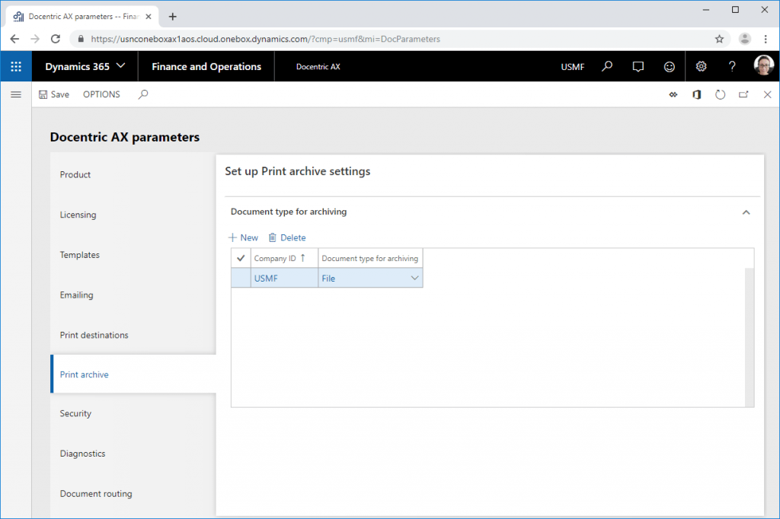Open the Document type for archiving File dropdown

415,279
